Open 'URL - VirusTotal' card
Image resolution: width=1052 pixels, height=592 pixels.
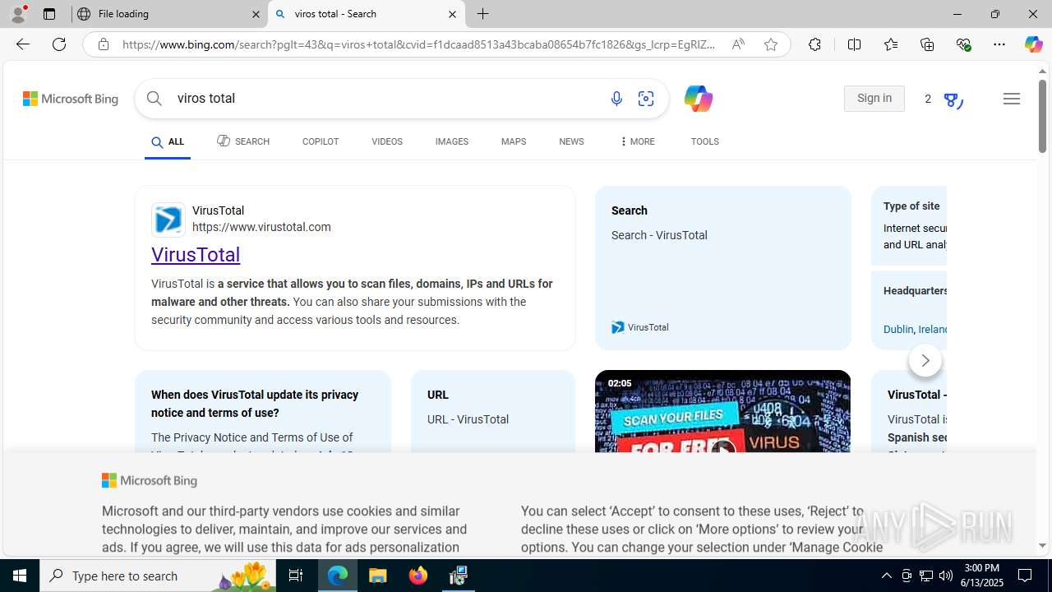(493, 411)
